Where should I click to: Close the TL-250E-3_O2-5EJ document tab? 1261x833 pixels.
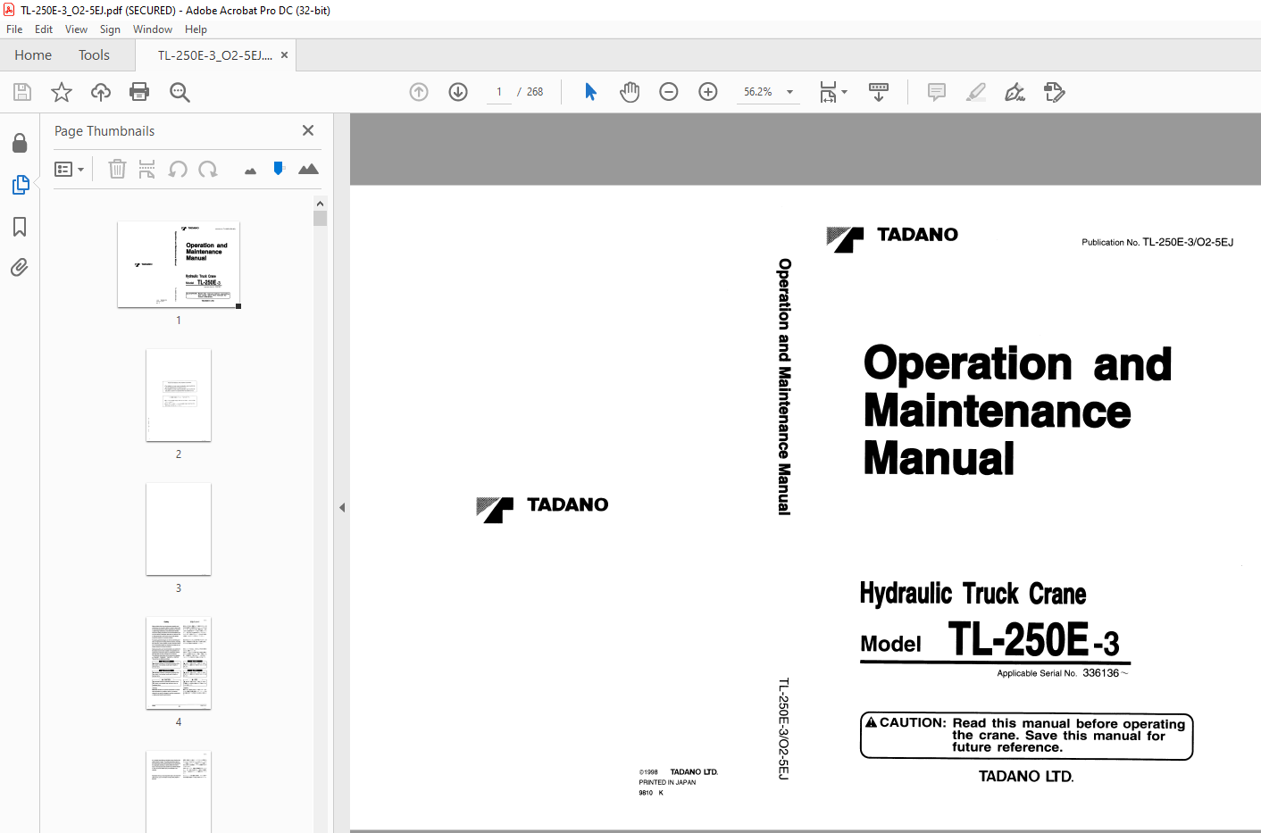[x=284, y=55]
